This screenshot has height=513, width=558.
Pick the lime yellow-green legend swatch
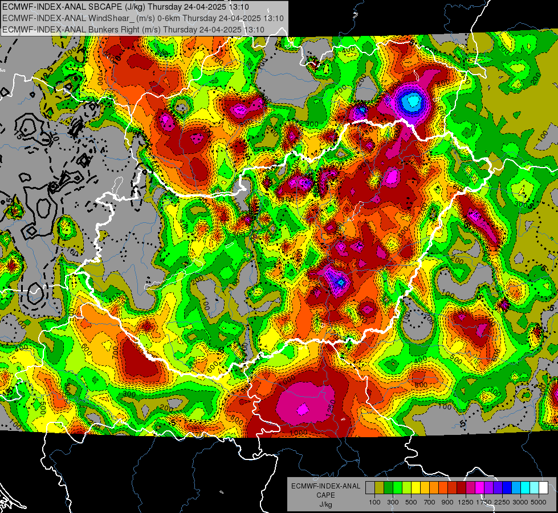coord(407,487)
